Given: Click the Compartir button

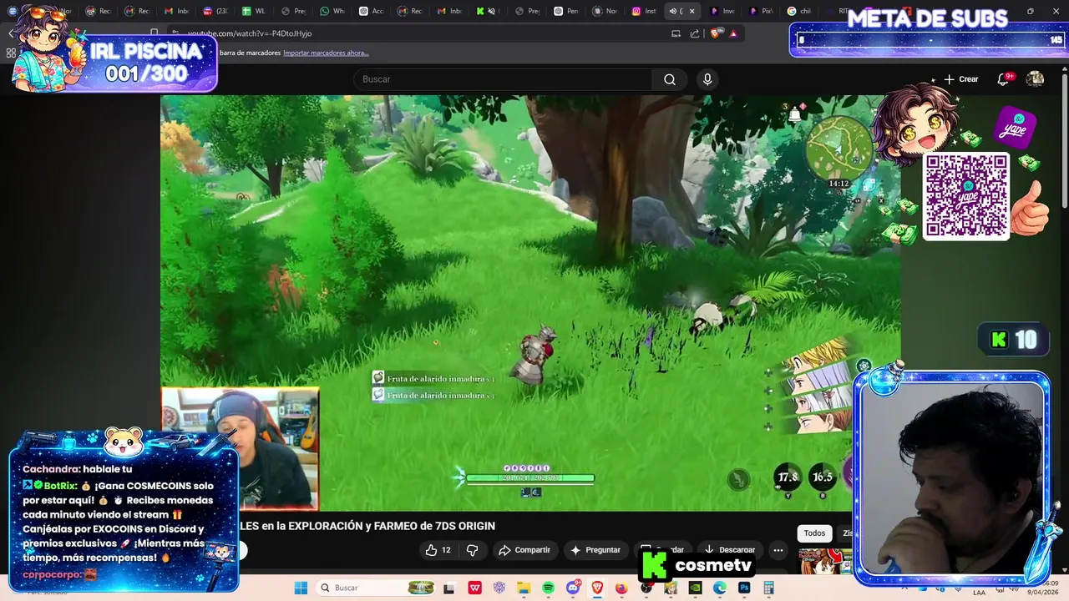Looking at the screenshot, I should click(524, 550).
